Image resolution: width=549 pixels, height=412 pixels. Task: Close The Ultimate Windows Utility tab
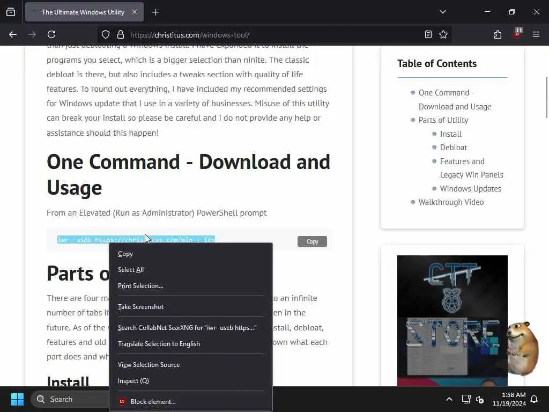(x=135, y=12)
